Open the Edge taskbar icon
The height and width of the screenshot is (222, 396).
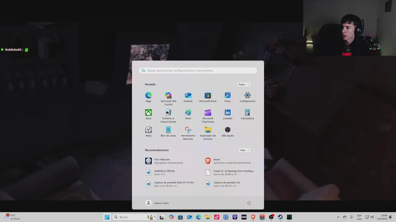(x=199, y=217)
